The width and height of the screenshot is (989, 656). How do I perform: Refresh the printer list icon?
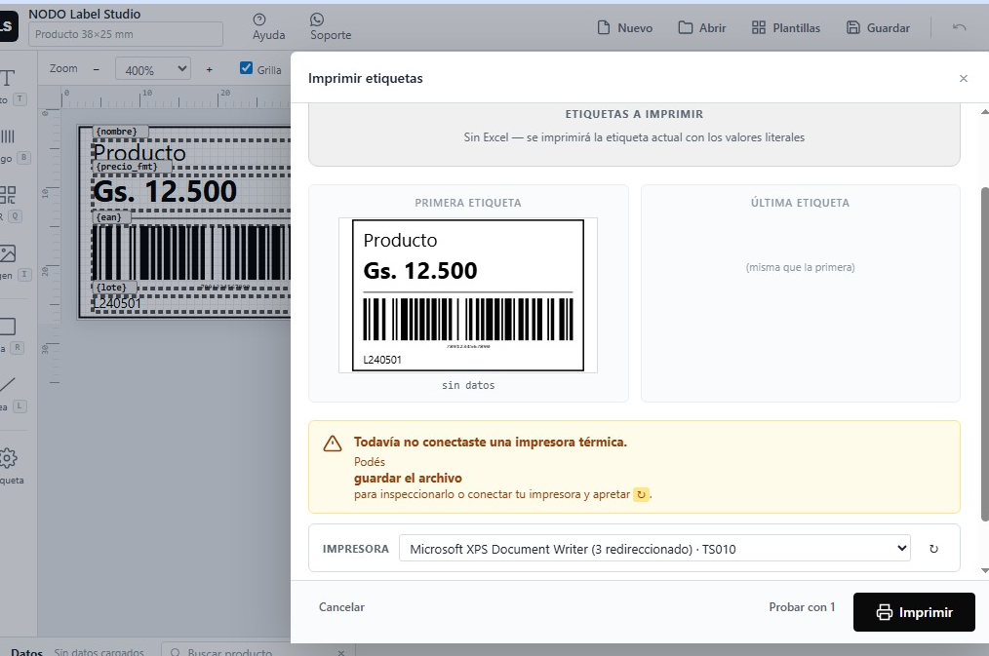(933, 549)
